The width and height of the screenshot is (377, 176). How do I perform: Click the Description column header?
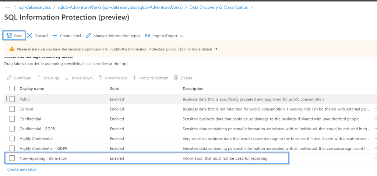tap(193, 88)
